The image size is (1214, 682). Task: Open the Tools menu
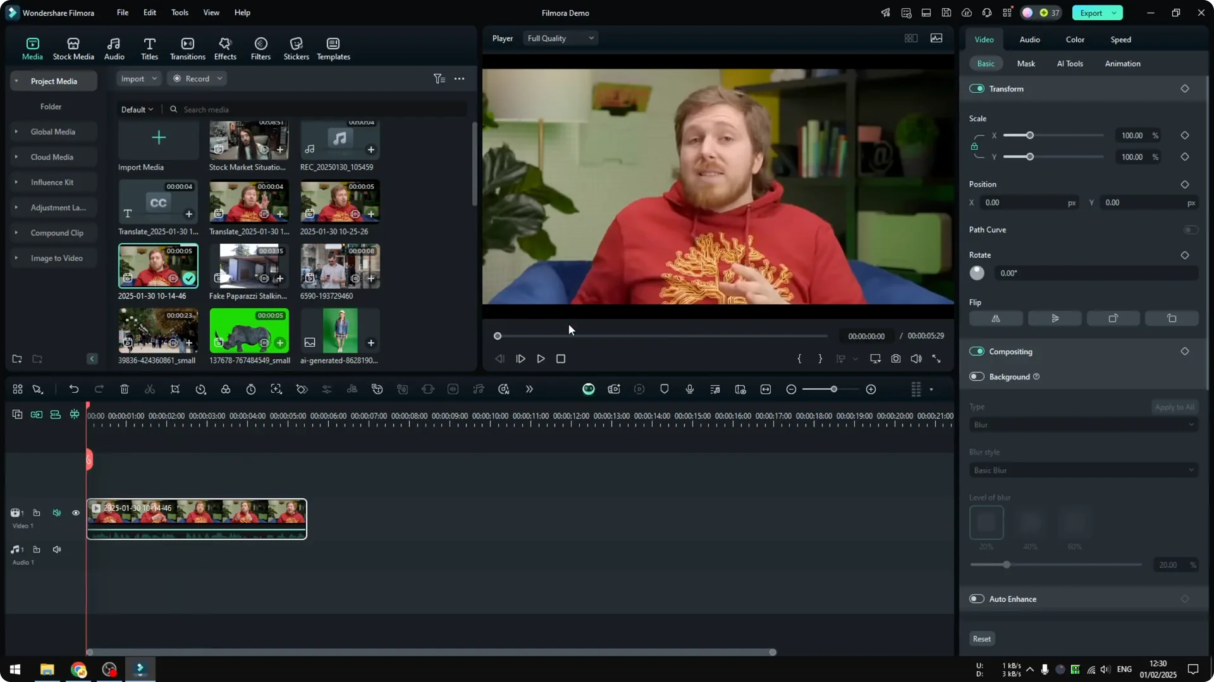tap(179, 13)
